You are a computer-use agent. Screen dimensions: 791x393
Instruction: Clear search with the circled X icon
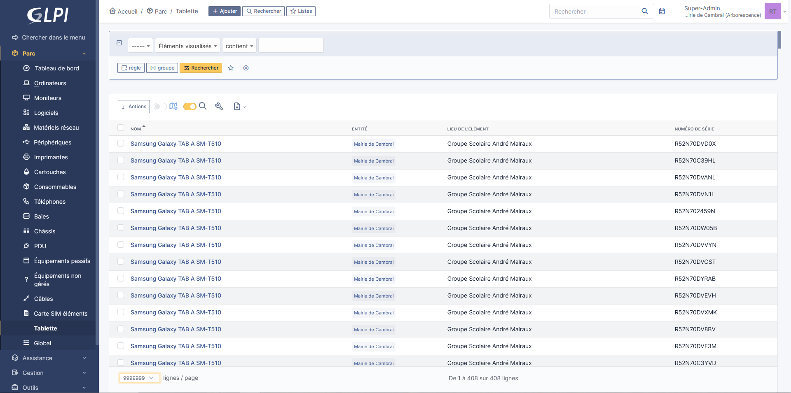click(x=246, y=68)
